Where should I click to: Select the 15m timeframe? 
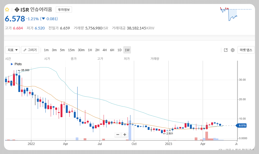coord(71,50)
